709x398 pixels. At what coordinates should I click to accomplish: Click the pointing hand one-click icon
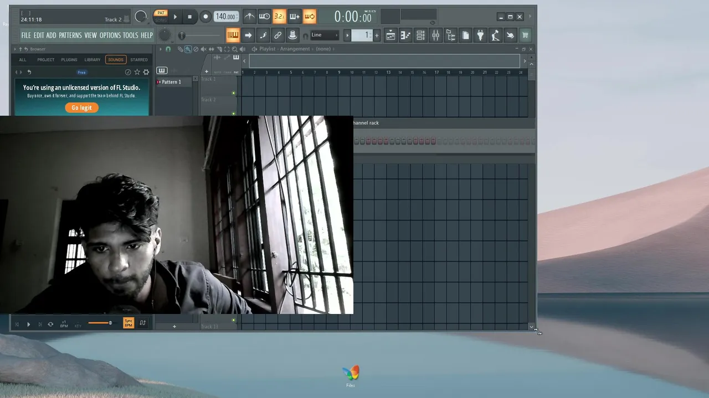(x=510, y=35)
